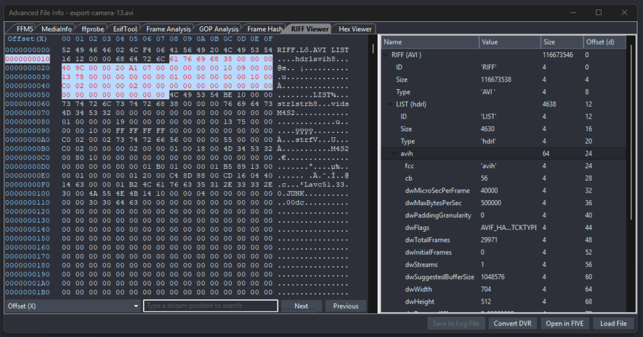The width and height of the screenshot is (643, 337).
Task: Show the Frame Hash tab
Action: [x=264, y=29]
